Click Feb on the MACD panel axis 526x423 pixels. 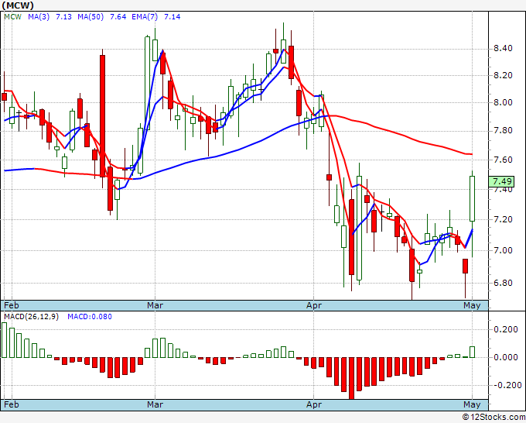[x=12, y=404]
